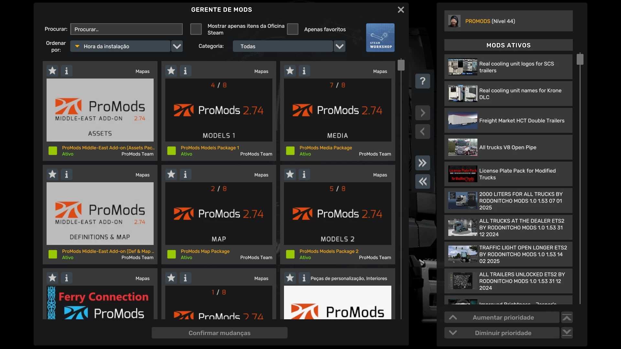Screen dimensions: 621x349
Task: Select All trucks V8 Open Pipe mod
Action: 508,147
